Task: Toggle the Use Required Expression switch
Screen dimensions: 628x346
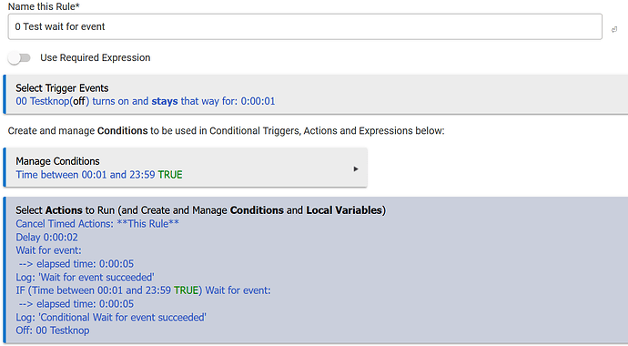Action: point(19,58)
